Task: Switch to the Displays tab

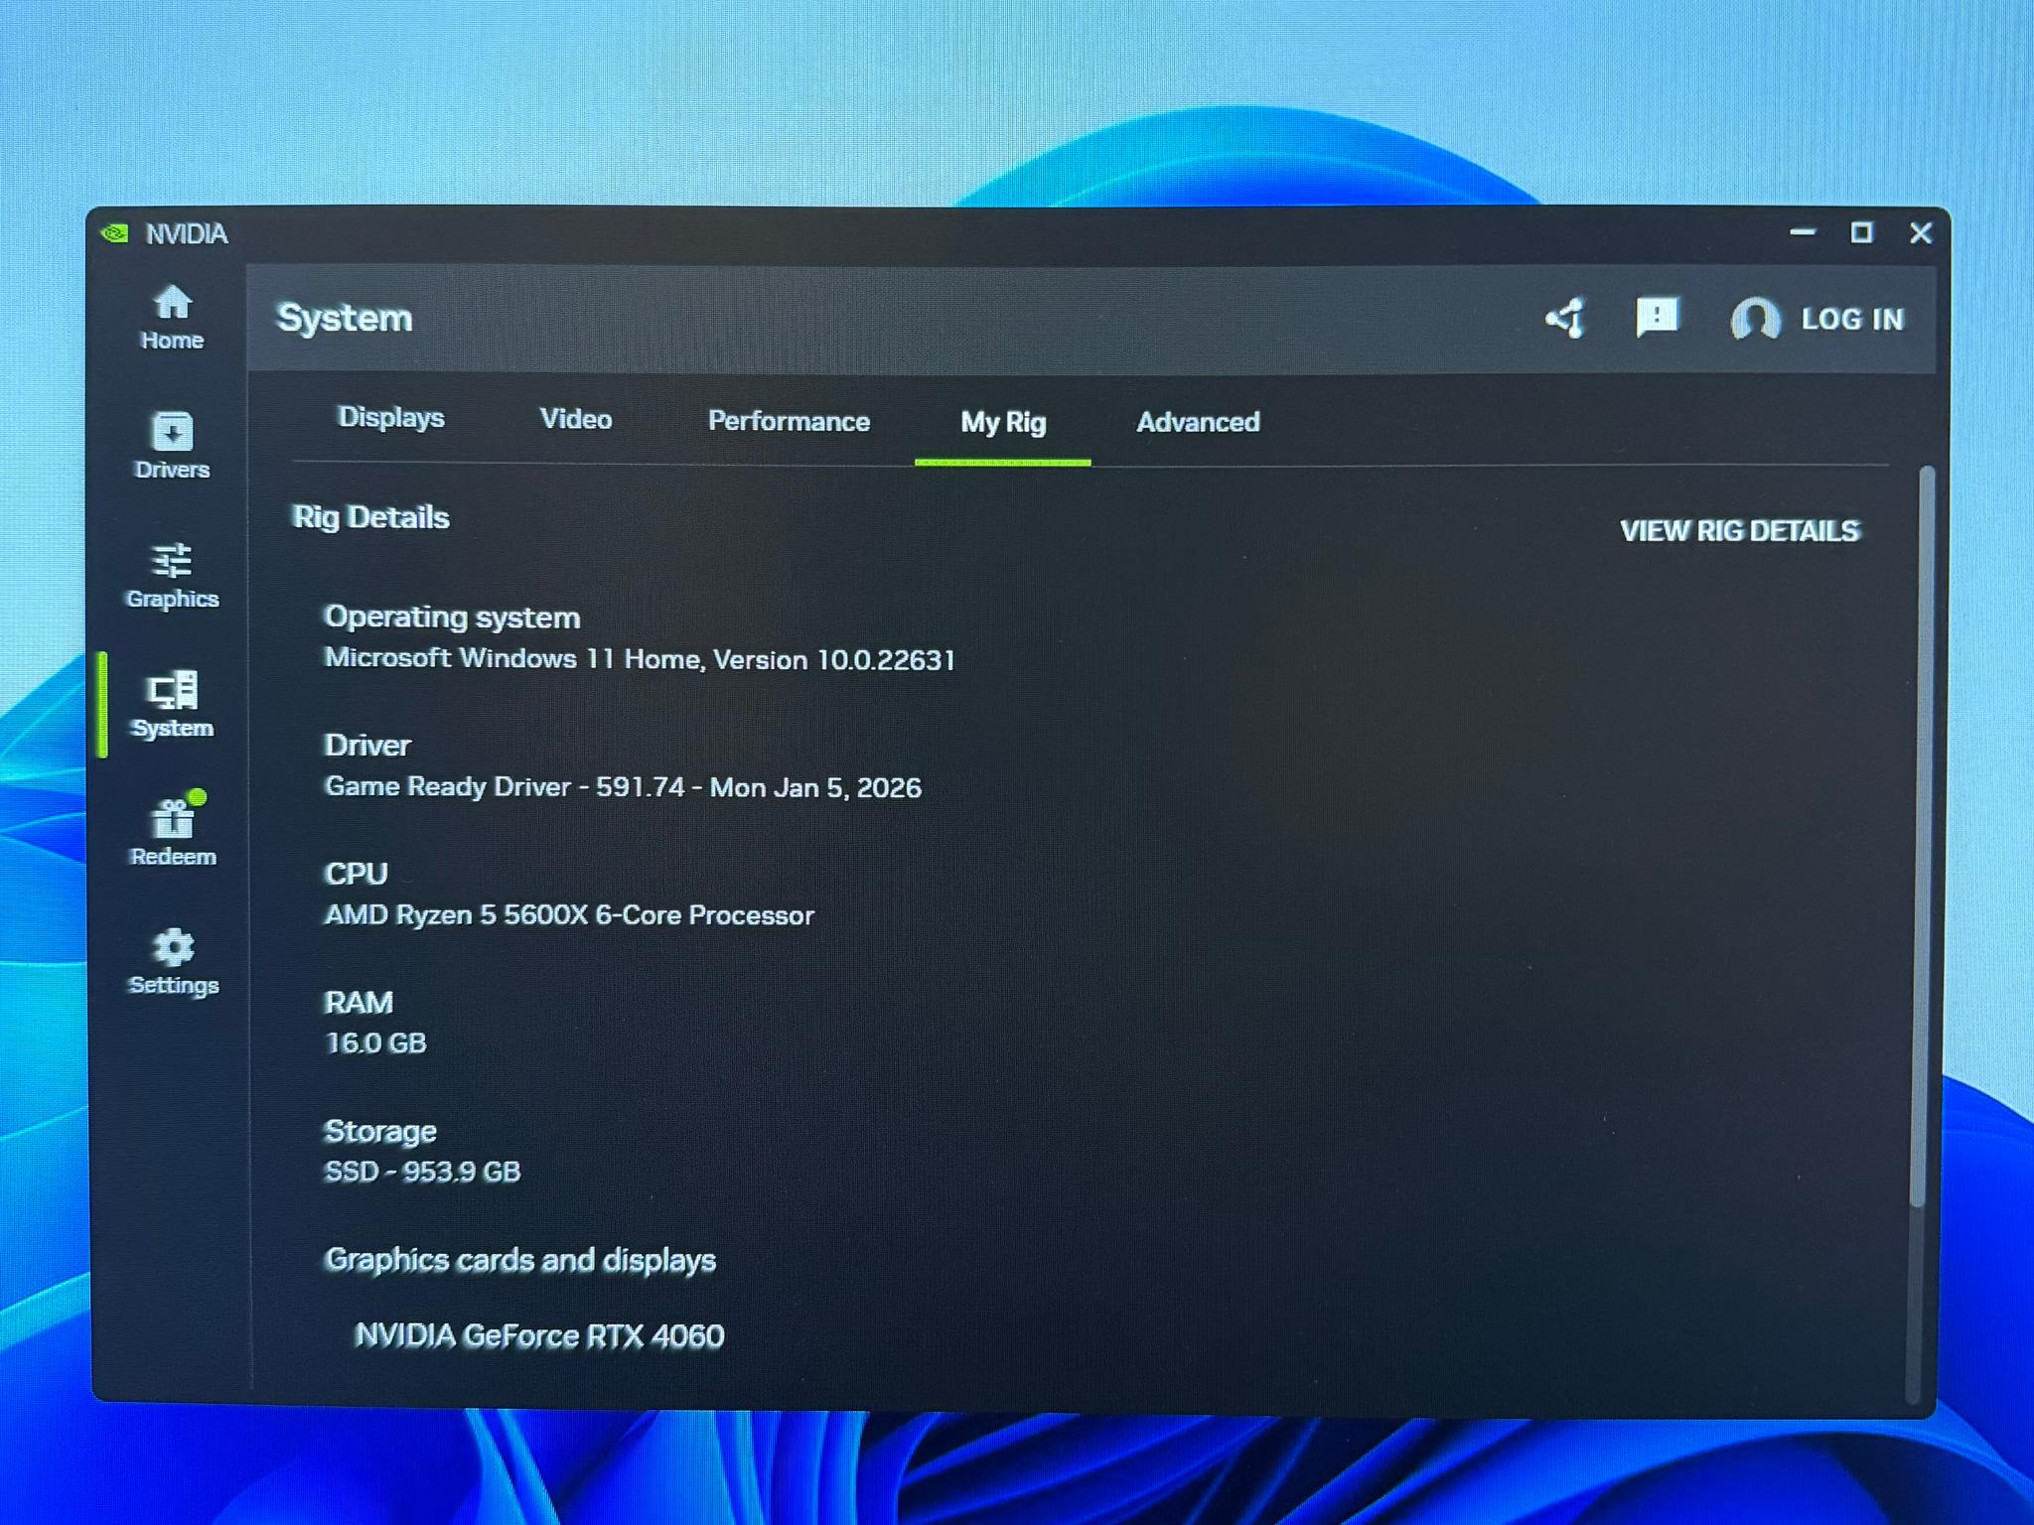Action: 390,417
